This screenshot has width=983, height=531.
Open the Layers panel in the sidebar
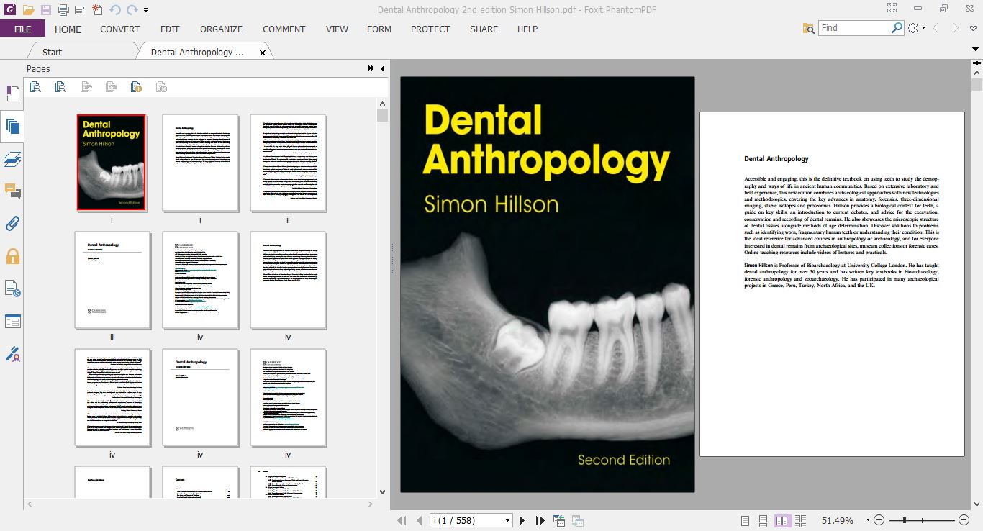pos(12,159)
